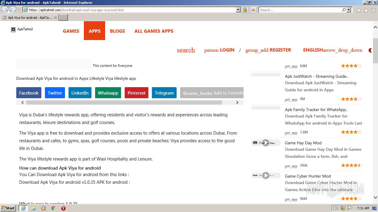Open Game Cyber Hunter Mod link

308,176
